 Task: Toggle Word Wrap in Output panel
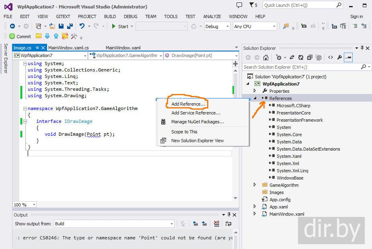[228, 224]
